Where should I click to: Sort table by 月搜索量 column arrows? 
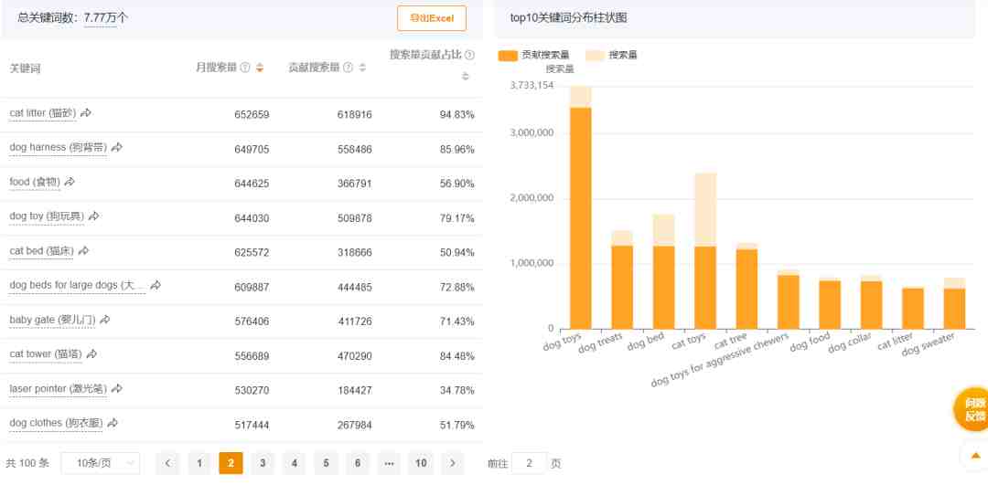pyautogui.click(x=260, y=68)
